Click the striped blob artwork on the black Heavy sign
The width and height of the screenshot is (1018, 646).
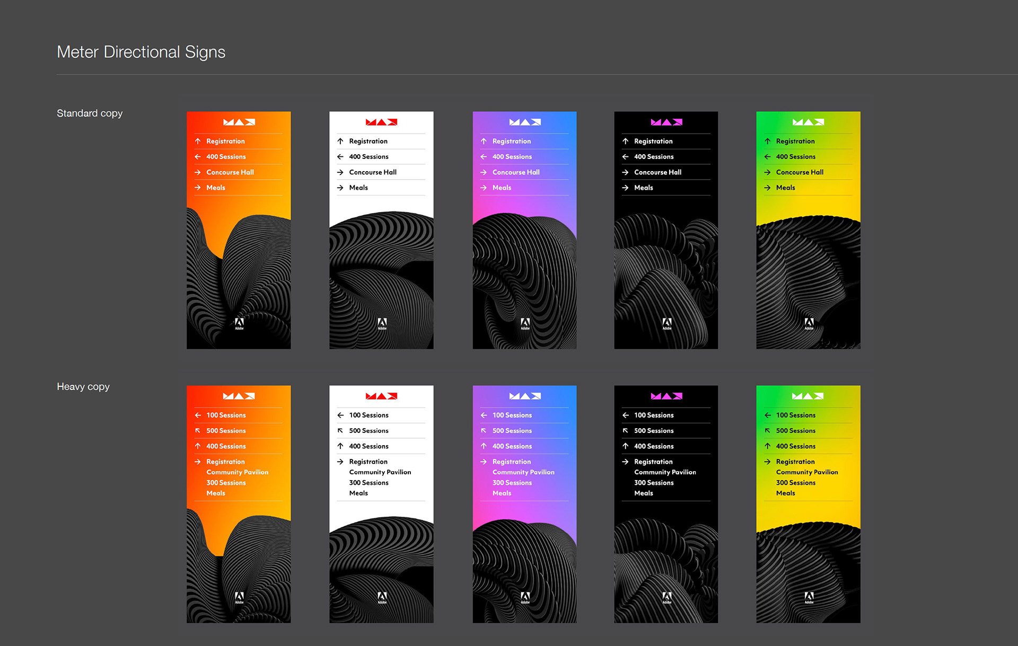tap(666, 570)
